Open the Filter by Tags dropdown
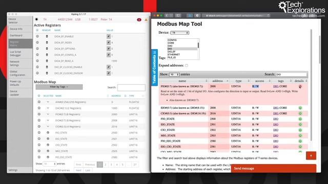 click(59, 87)
